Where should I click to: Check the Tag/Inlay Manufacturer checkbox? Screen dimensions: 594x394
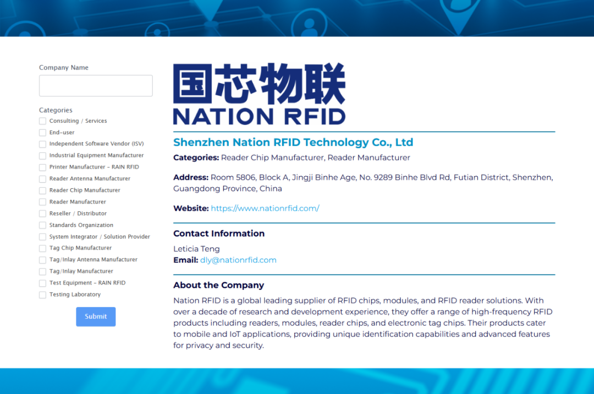tap(43, 271)
